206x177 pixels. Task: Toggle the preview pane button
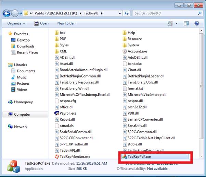[x=186, y=23]
